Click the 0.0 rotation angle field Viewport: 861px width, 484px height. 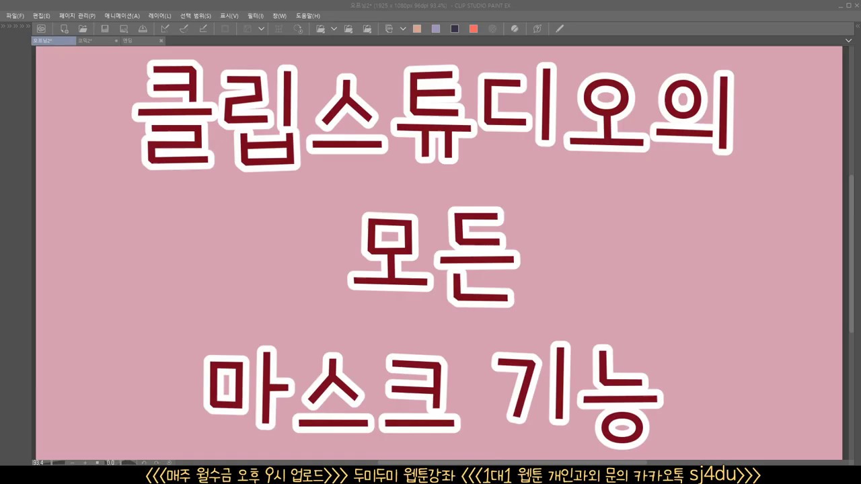[x=111, y=462]
